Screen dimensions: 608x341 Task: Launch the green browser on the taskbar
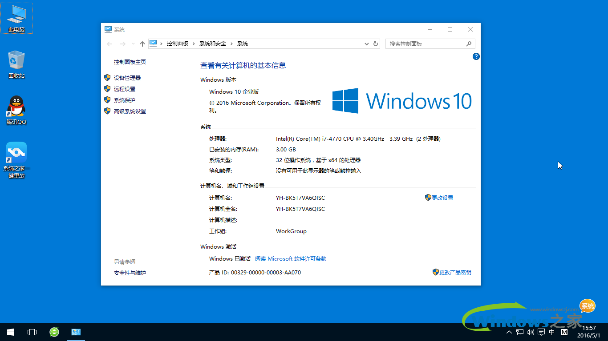pos(54,332)
